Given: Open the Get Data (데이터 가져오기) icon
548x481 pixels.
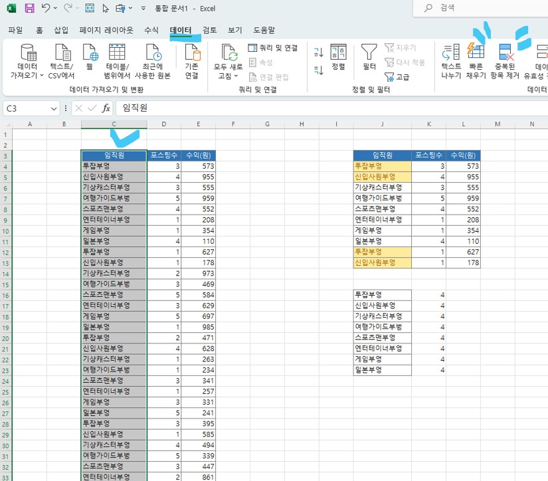Looking at the screenshot, I should [x=28, y=52].
